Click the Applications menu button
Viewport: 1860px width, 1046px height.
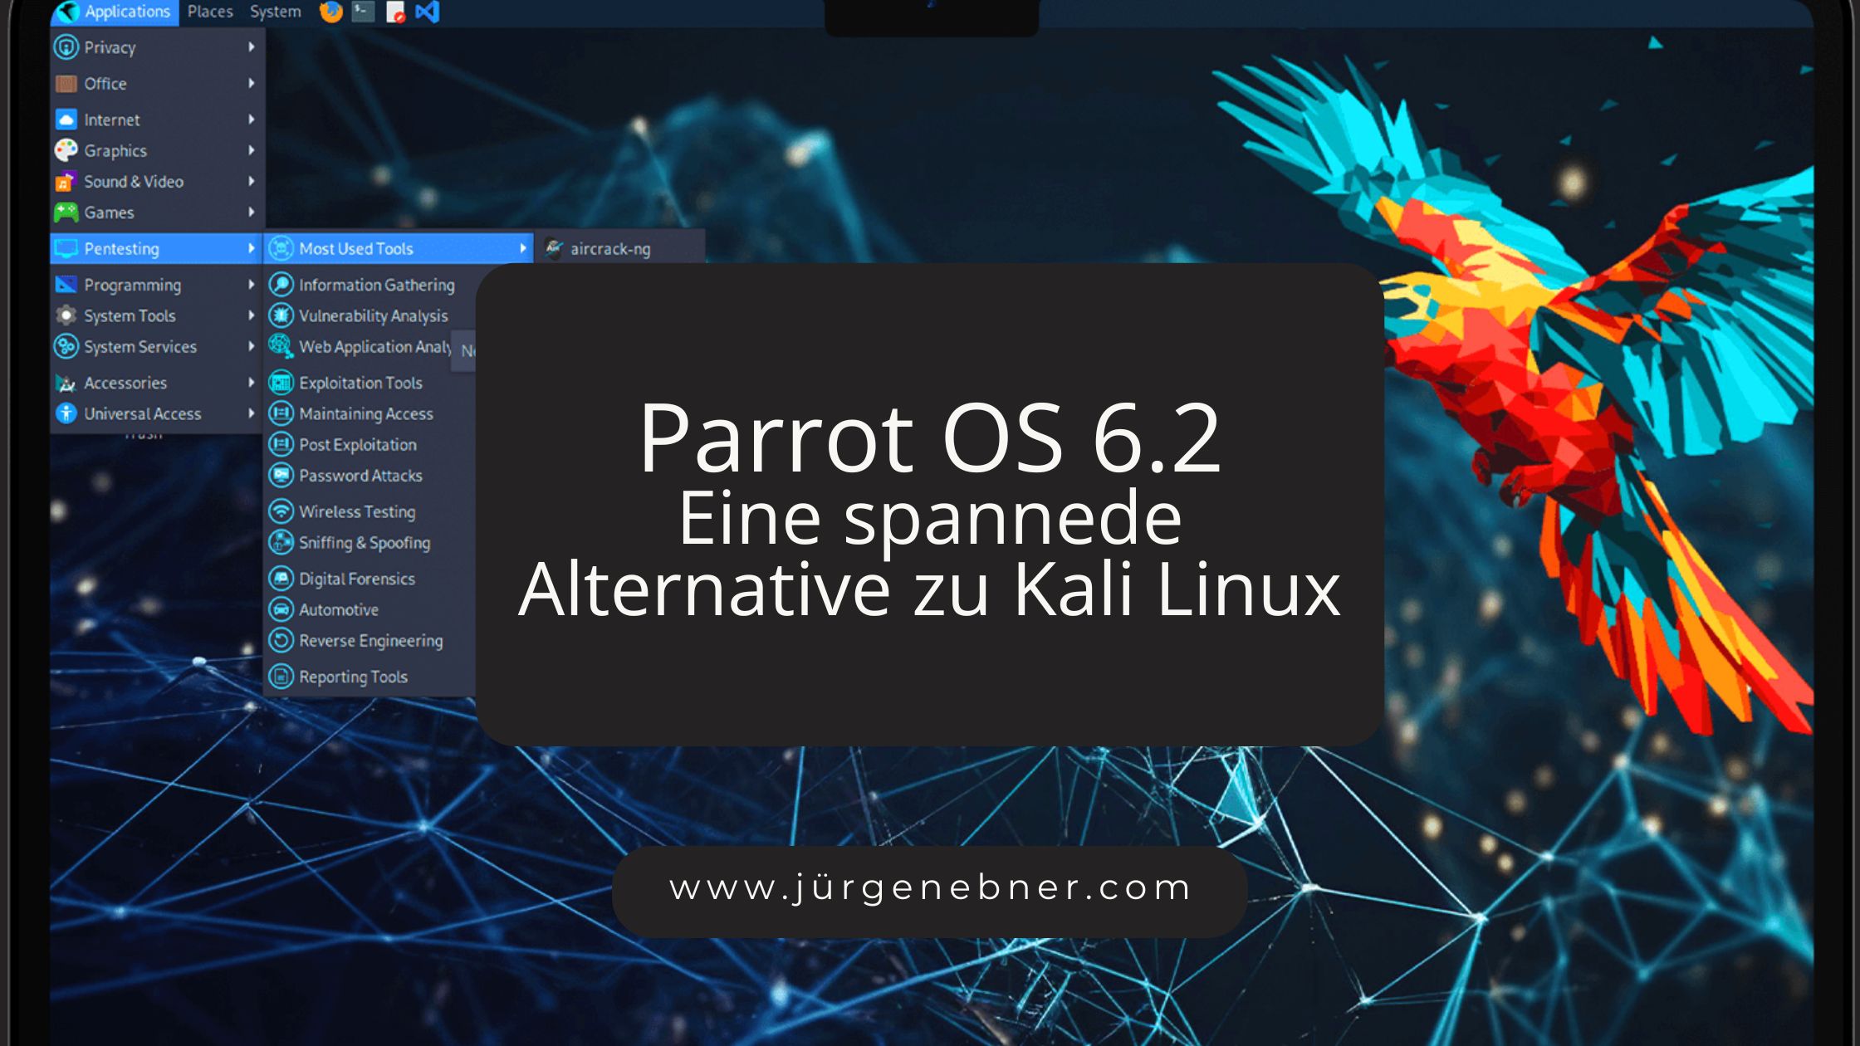coord(125,12)
